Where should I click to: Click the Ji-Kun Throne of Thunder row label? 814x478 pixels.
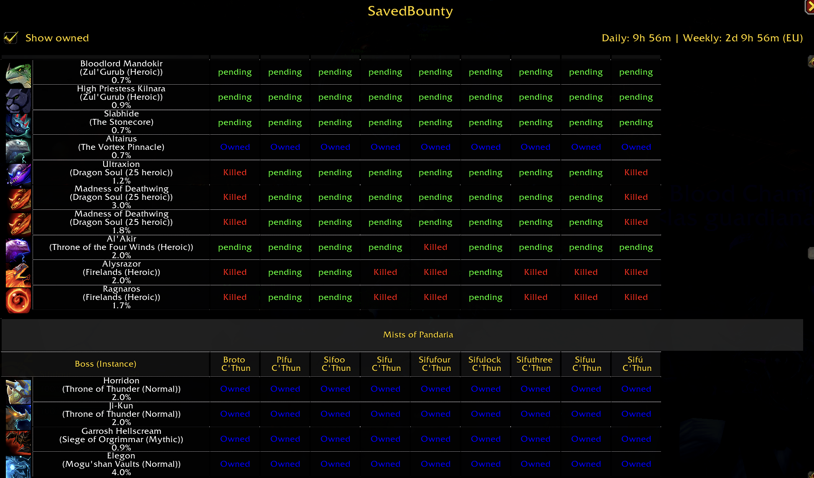121,414
